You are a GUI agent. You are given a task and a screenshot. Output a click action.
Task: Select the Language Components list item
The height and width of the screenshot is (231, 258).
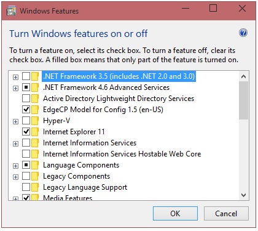[x=81, y=165]
